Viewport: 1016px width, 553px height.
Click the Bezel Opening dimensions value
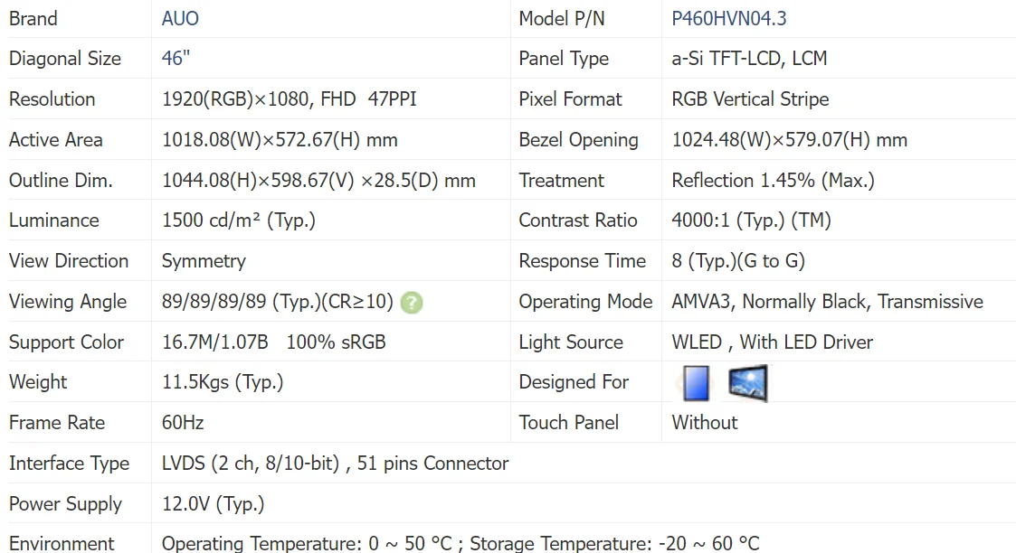coord(789,140)
